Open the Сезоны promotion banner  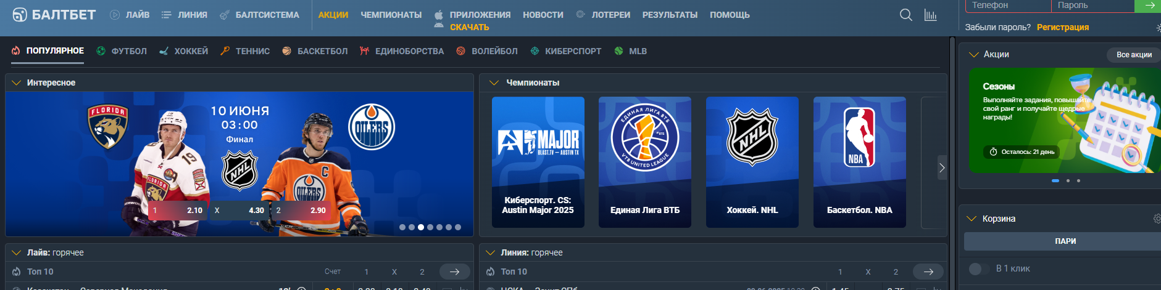[1065, 120]
